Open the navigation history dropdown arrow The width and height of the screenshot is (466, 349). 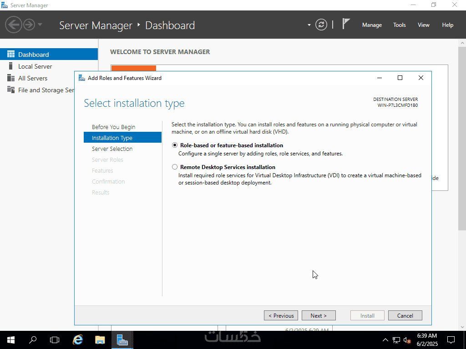click(40, 25)
